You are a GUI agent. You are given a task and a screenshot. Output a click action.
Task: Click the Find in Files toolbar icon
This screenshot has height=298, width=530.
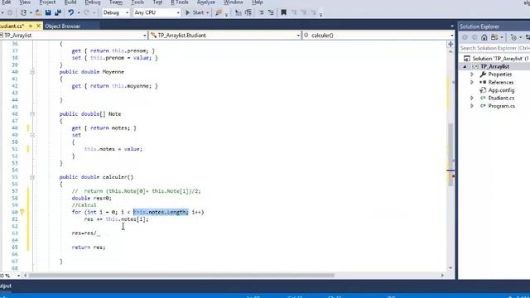[219, 12]
